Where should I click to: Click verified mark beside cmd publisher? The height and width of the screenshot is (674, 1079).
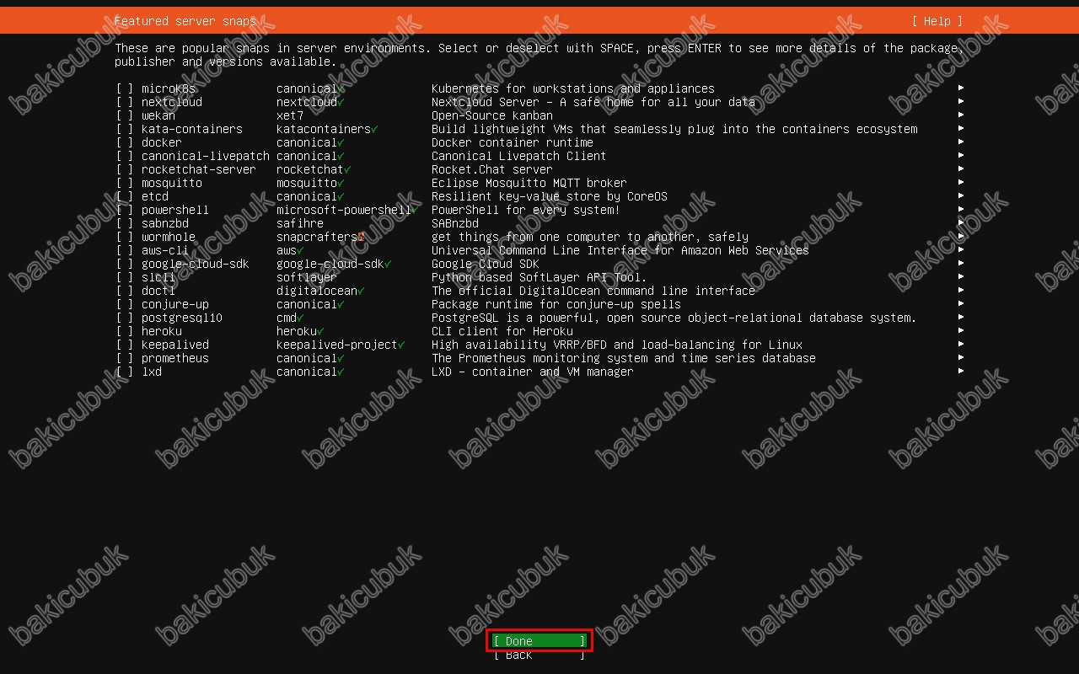(300, 318)
